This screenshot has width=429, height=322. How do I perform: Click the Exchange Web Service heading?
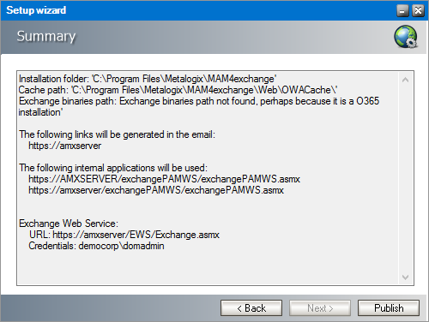coord(69,224)
